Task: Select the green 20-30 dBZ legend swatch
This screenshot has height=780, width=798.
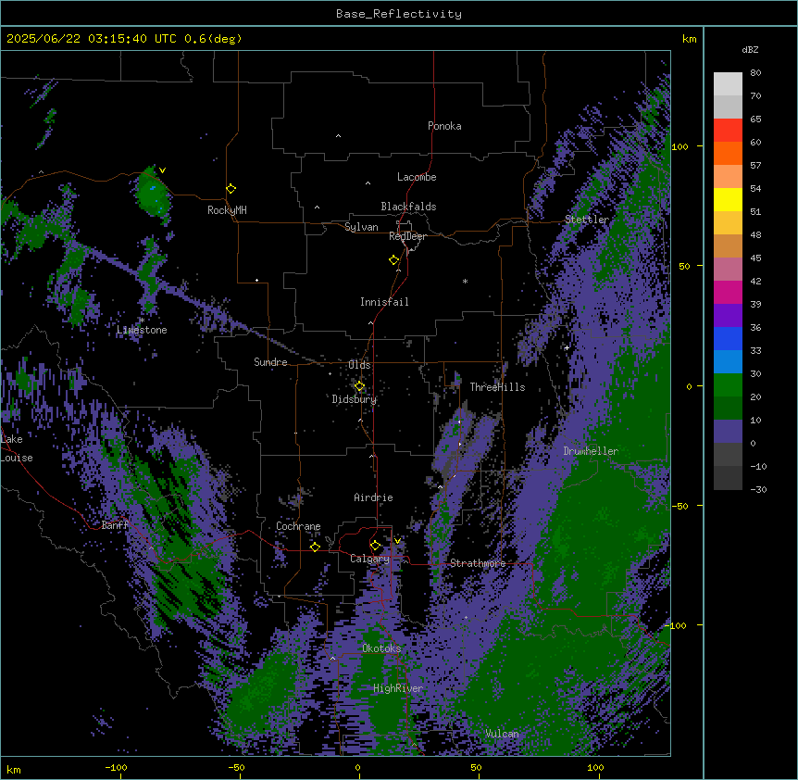Action: (728, 385)
